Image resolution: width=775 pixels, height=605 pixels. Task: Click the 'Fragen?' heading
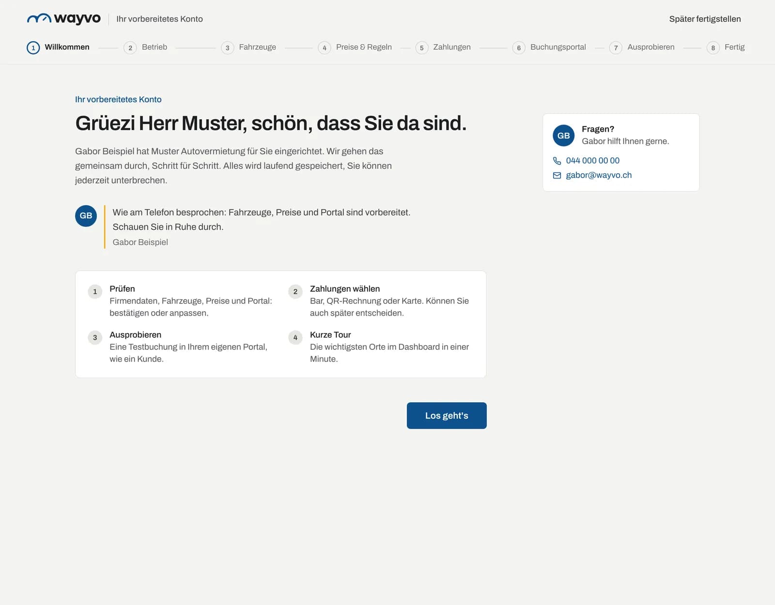tap(598, 129)
